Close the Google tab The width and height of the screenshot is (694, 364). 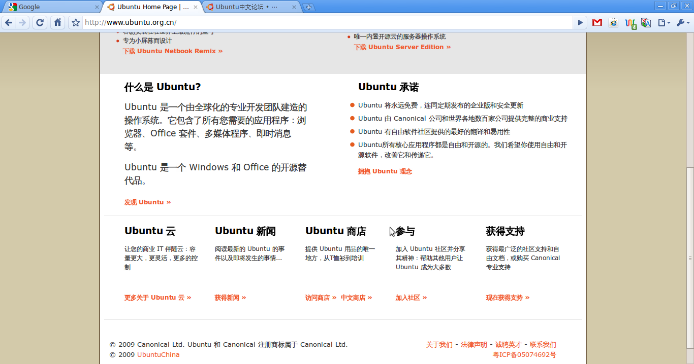click(97, 7)
